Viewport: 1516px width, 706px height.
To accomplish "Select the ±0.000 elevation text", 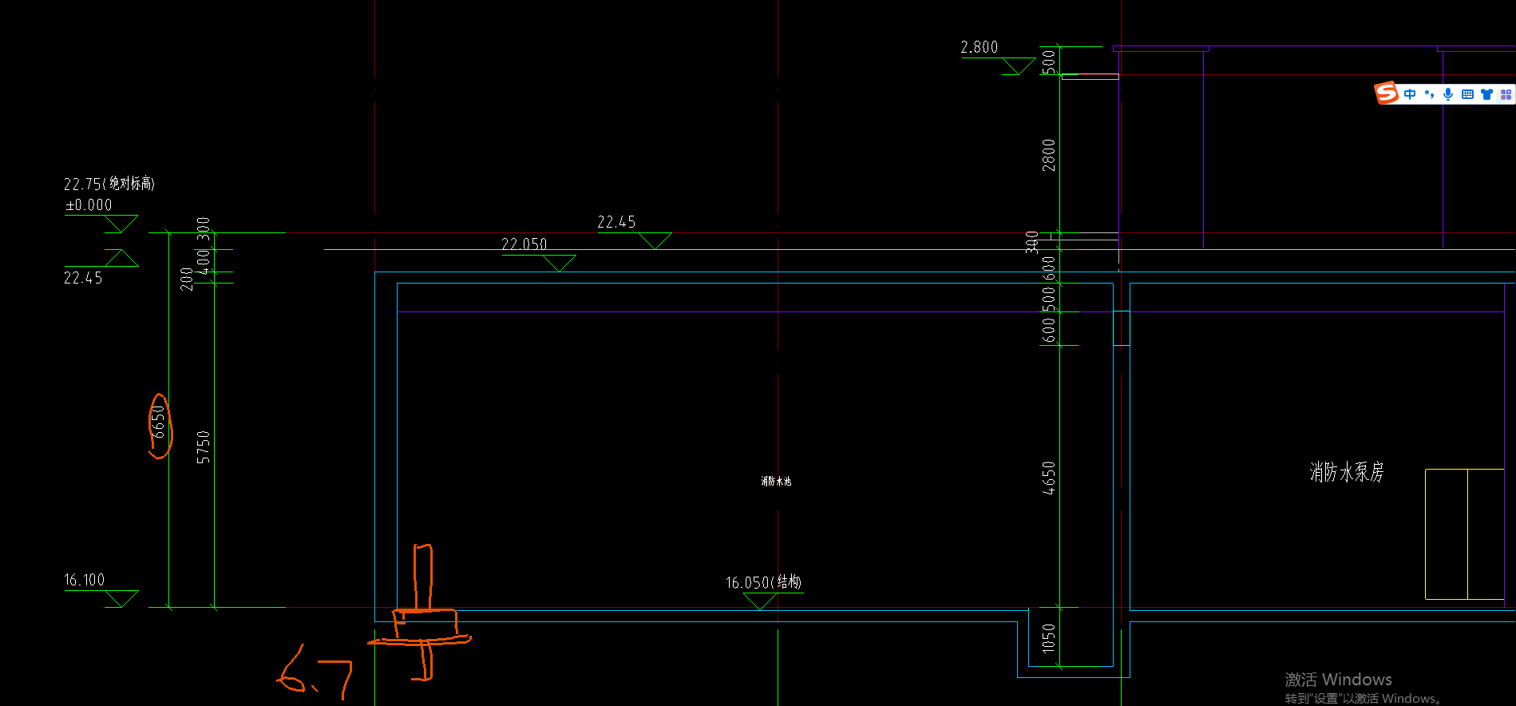I will 89,205.
